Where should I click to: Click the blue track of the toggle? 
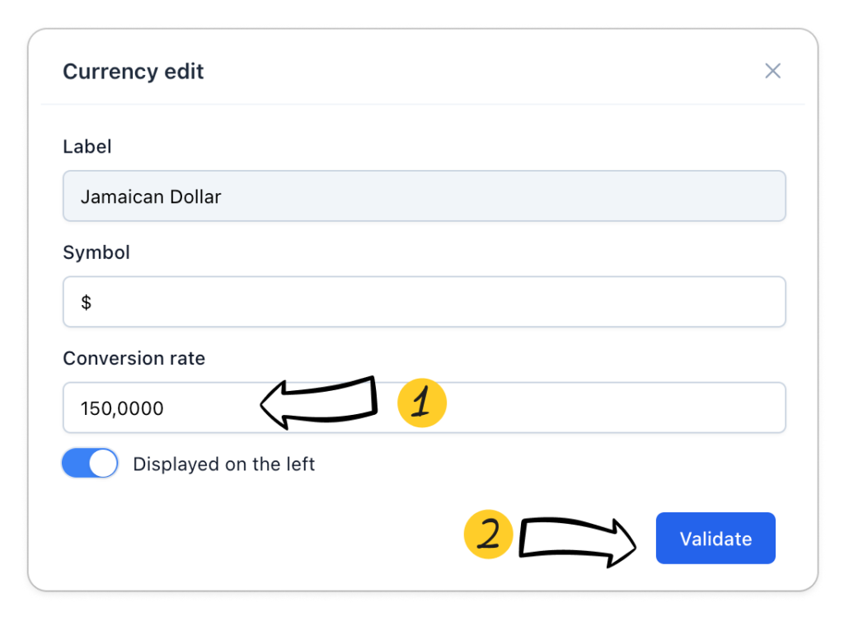tap(75, 464)
